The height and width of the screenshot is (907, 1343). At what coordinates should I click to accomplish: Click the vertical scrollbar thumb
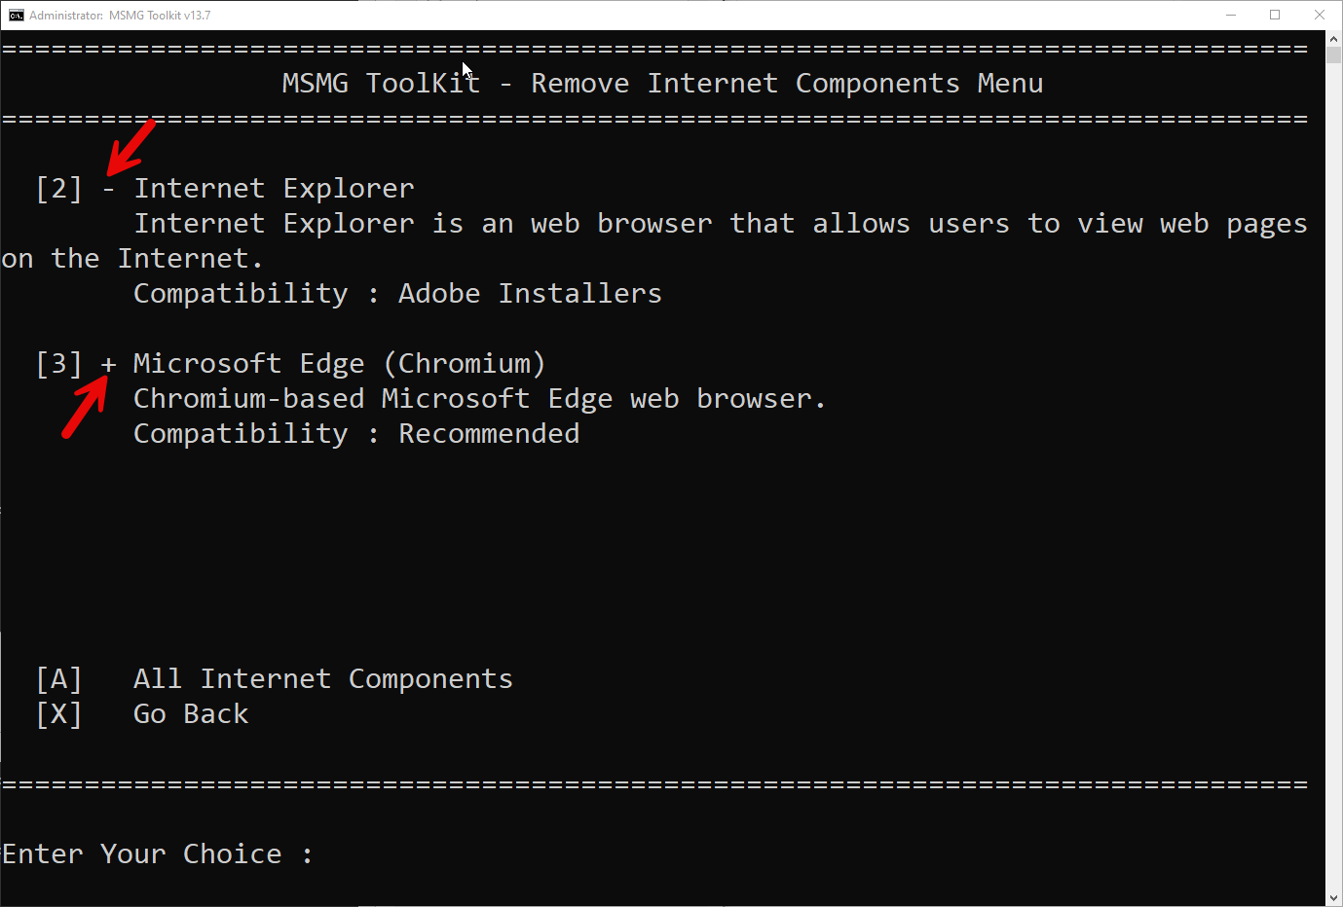click(x=1334, y=54)
